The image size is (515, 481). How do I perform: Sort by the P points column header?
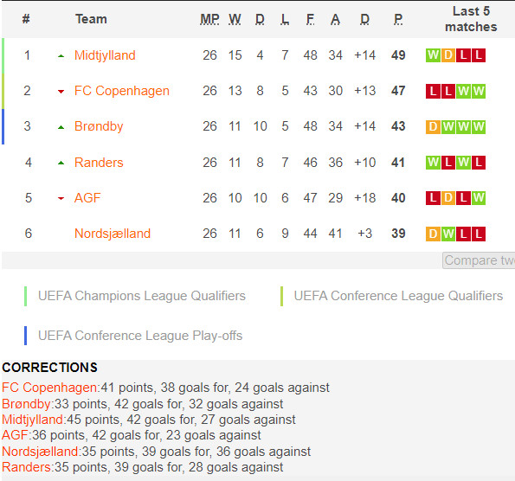click(x=398, y=19)
